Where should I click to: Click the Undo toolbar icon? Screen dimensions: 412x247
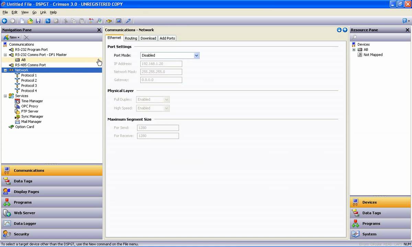[x=48, y=21]
